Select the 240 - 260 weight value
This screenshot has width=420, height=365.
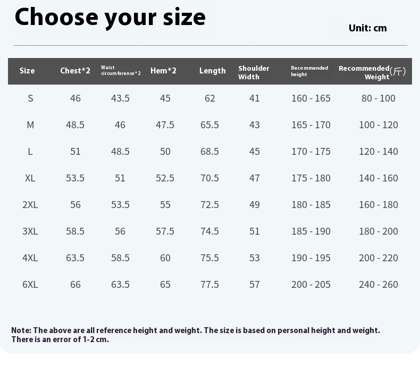coord(378,285)
